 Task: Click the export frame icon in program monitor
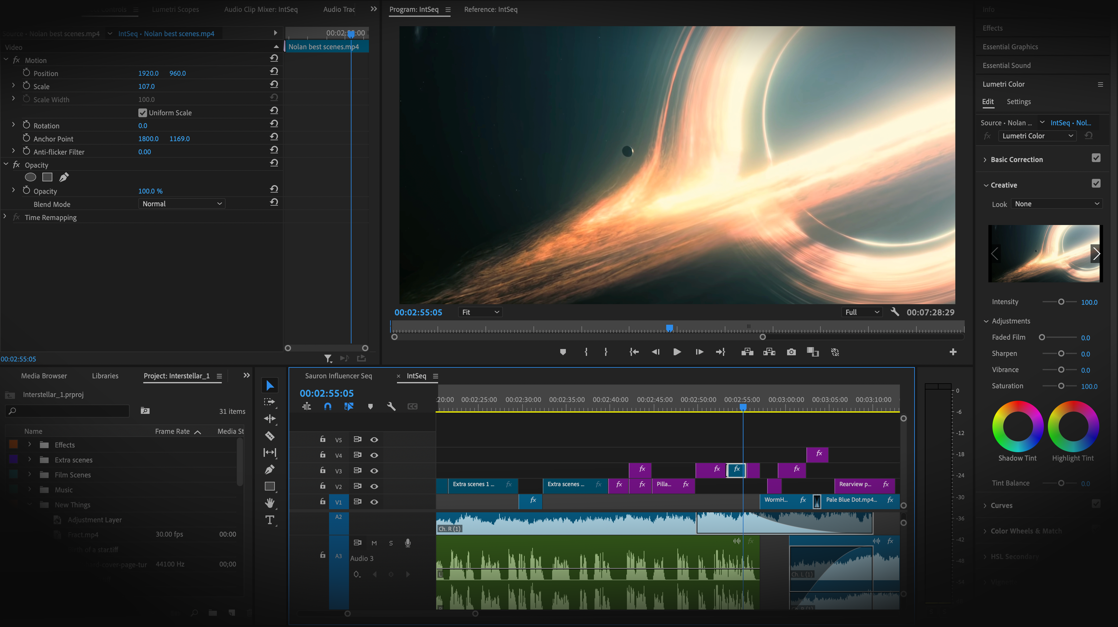pos(791,352)
